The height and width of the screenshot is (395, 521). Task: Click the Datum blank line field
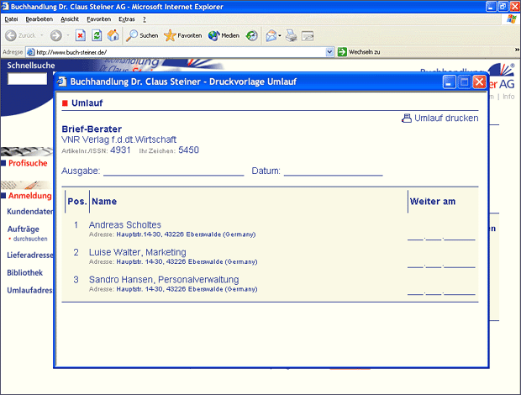[334, 171]
